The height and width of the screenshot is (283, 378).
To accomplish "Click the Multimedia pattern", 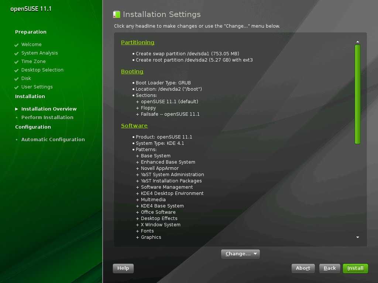I will tap(153, 199).
